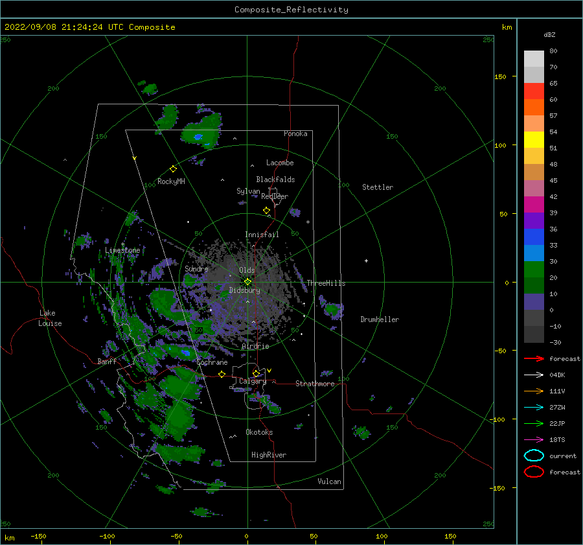Viewport: 583px width, 545px height.
Task: Click the Lacombe label
Action: (280, 163)
